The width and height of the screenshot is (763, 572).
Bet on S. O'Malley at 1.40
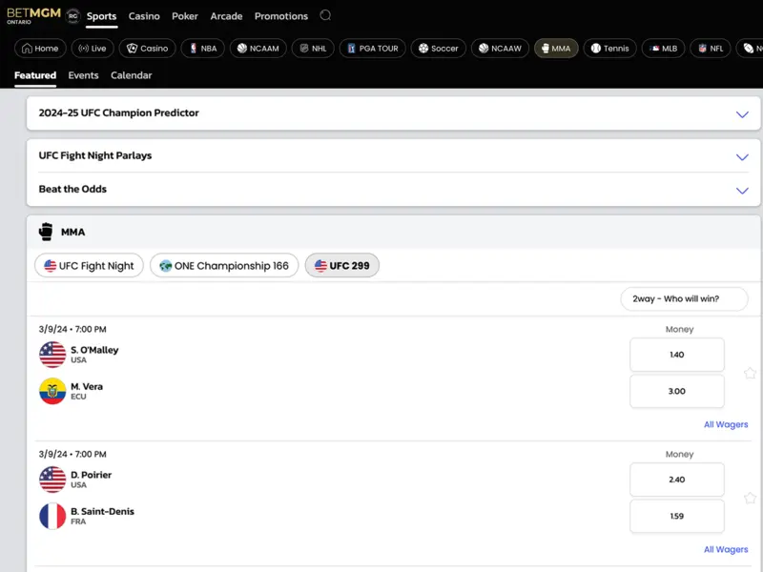click(x=676, y=355)
